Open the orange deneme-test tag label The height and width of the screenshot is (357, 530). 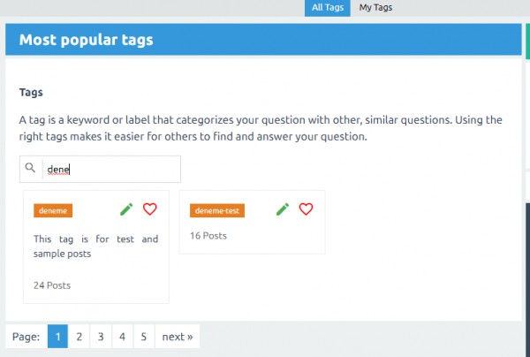tap(217, 210)
